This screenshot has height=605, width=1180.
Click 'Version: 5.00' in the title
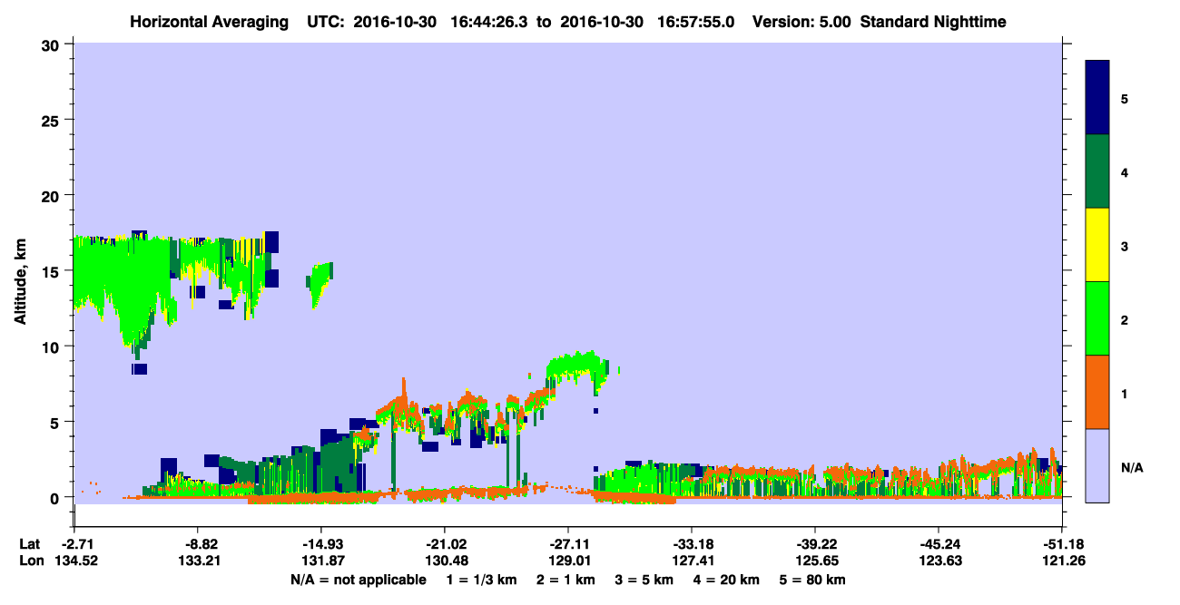800,22
